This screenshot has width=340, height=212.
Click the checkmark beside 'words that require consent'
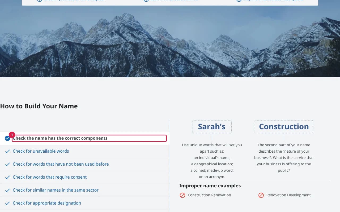tap(7, 177)
